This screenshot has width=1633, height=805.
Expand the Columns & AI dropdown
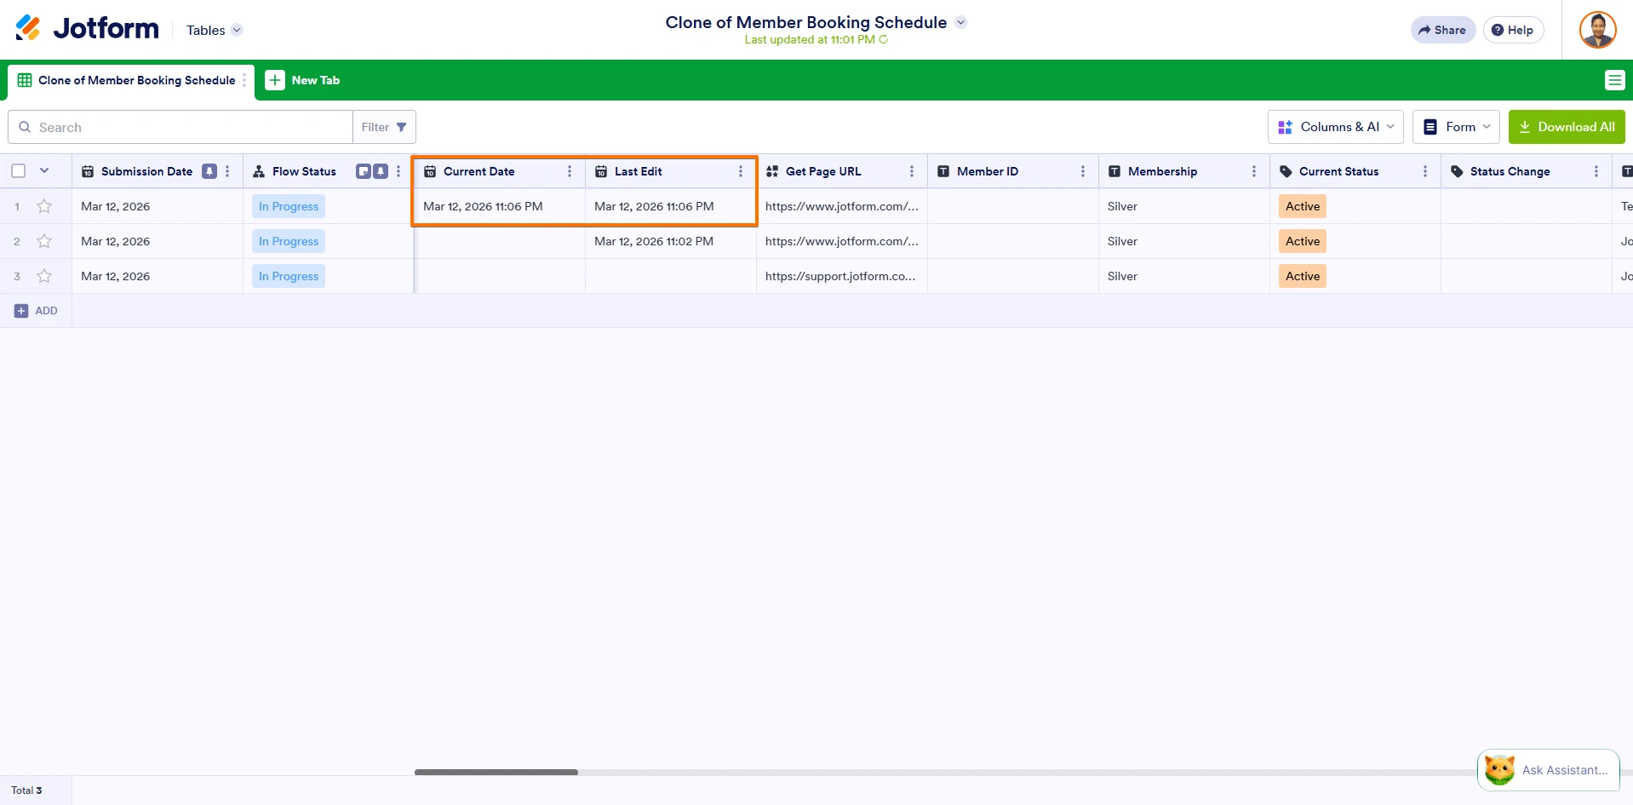pos(1335,126)
